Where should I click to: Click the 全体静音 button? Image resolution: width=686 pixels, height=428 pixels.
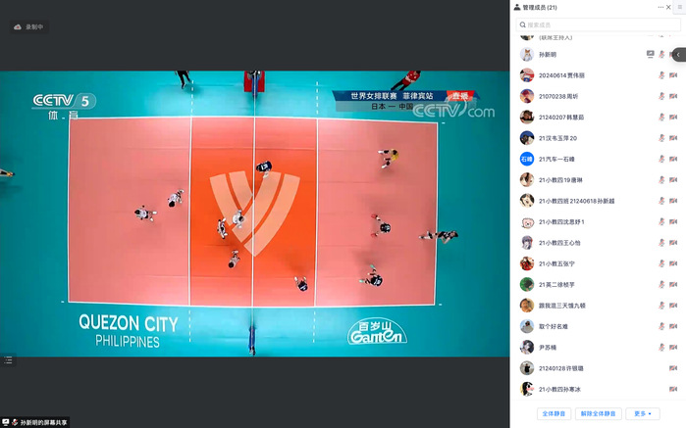coord(554,413)
